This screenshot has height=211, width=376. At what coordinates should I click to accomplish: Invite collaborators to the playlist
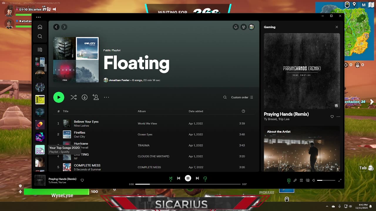pos(95,97)
